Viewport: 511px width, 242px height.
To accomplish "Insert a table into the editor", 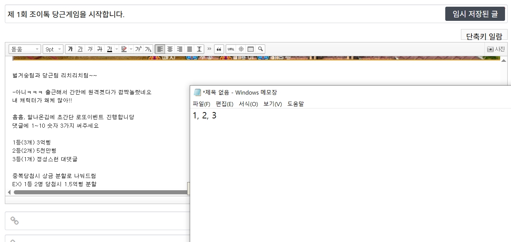I will click(251, 49).
